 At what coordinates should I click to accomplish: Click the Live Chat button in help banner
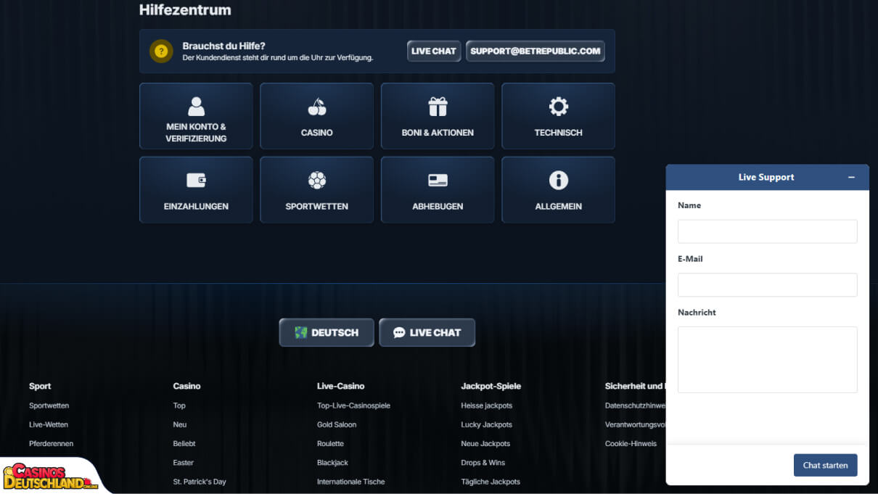click(x=434, y=51)
